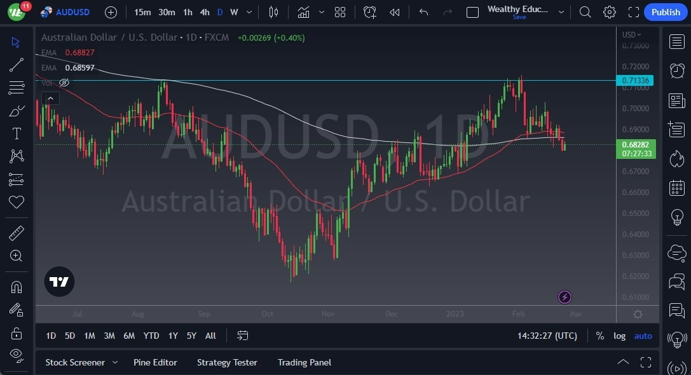Select the Text tool in the drawing toolbar
691x375 pixels.
pyautogui.click(x=16, y=133)
